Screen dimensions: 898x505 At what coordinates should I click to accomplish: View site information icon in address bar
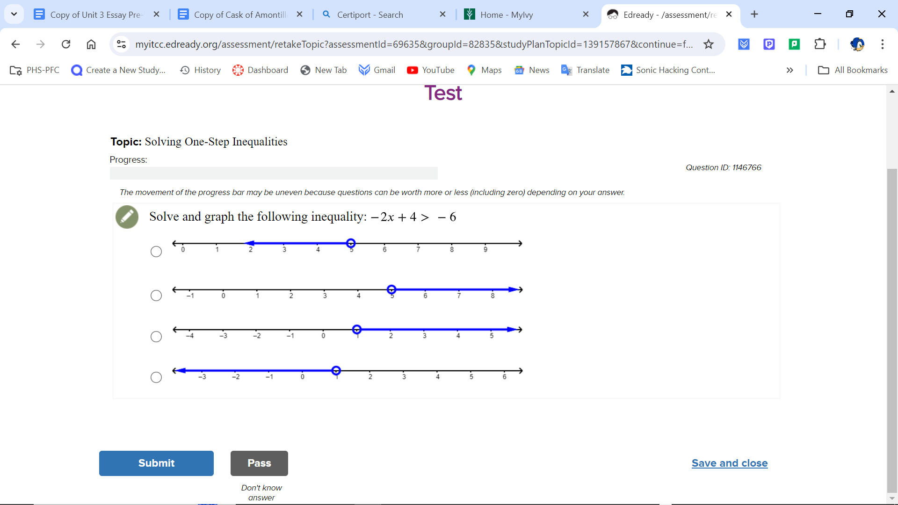point(121,44)
